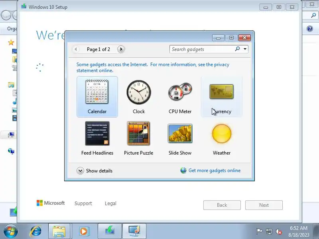The height and width of the screenshot is (239, 319).
Task: Click the Explorer window search icon
Action: 313,15
